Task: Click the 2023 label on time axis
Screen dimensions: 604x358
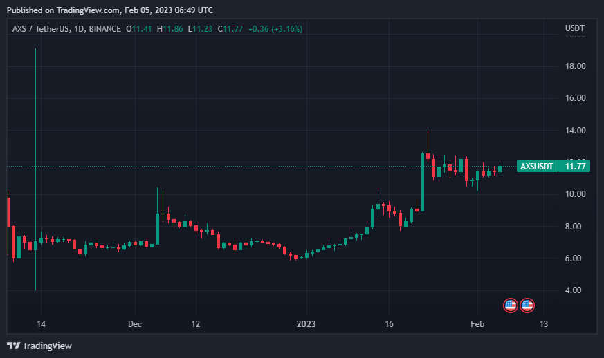Action: (306, 324)
